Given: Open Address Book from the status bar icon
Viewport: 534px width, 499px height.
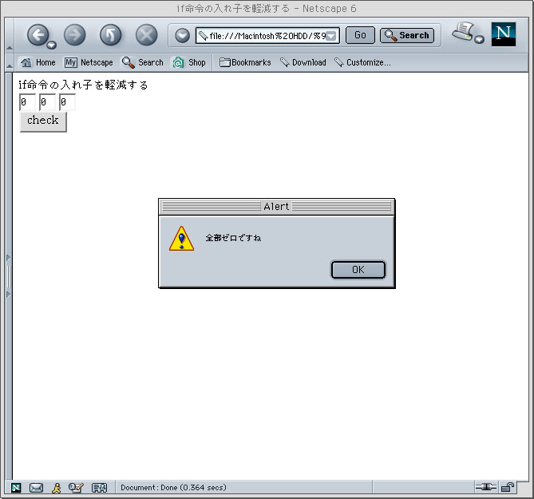Looking at the screenshot, I should (x=100, y=488).
